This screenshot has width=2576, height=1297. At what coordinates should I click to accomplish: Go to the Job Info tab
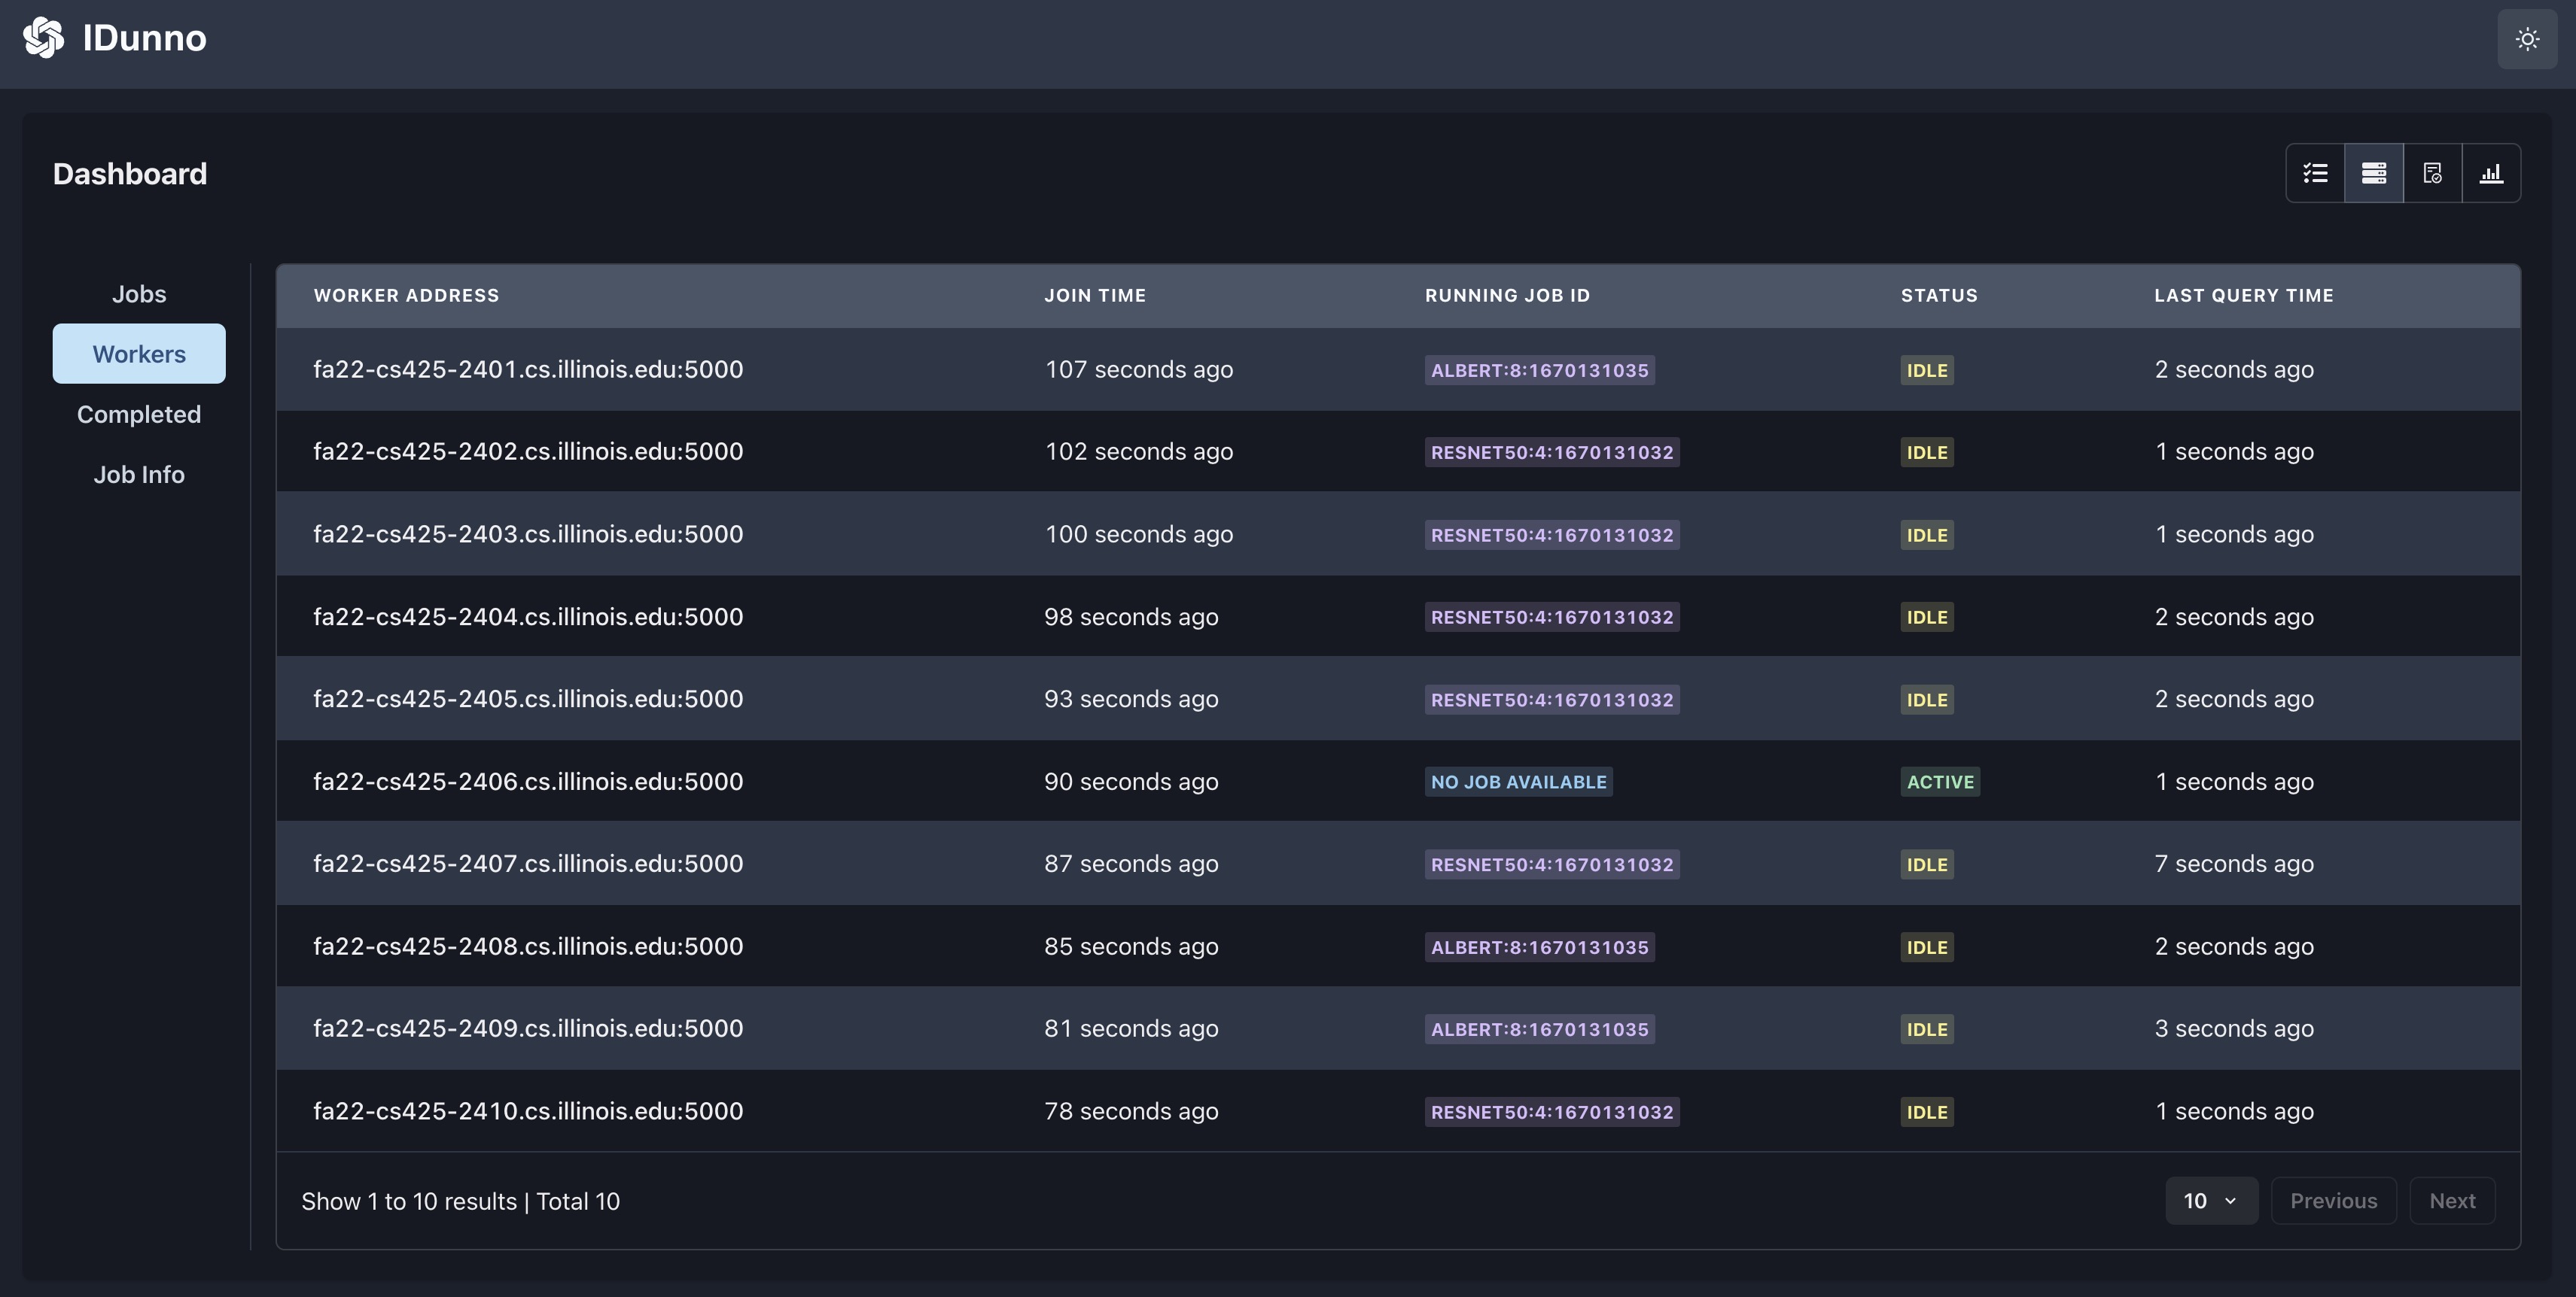pyautogui.click(x=139, y=475)
